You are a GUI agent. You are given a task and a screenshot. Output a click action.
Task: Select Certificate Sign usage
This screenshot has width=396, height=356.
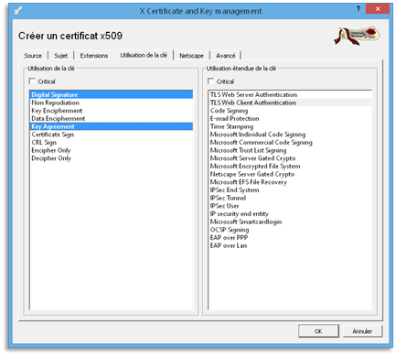(x=112, y=135)
